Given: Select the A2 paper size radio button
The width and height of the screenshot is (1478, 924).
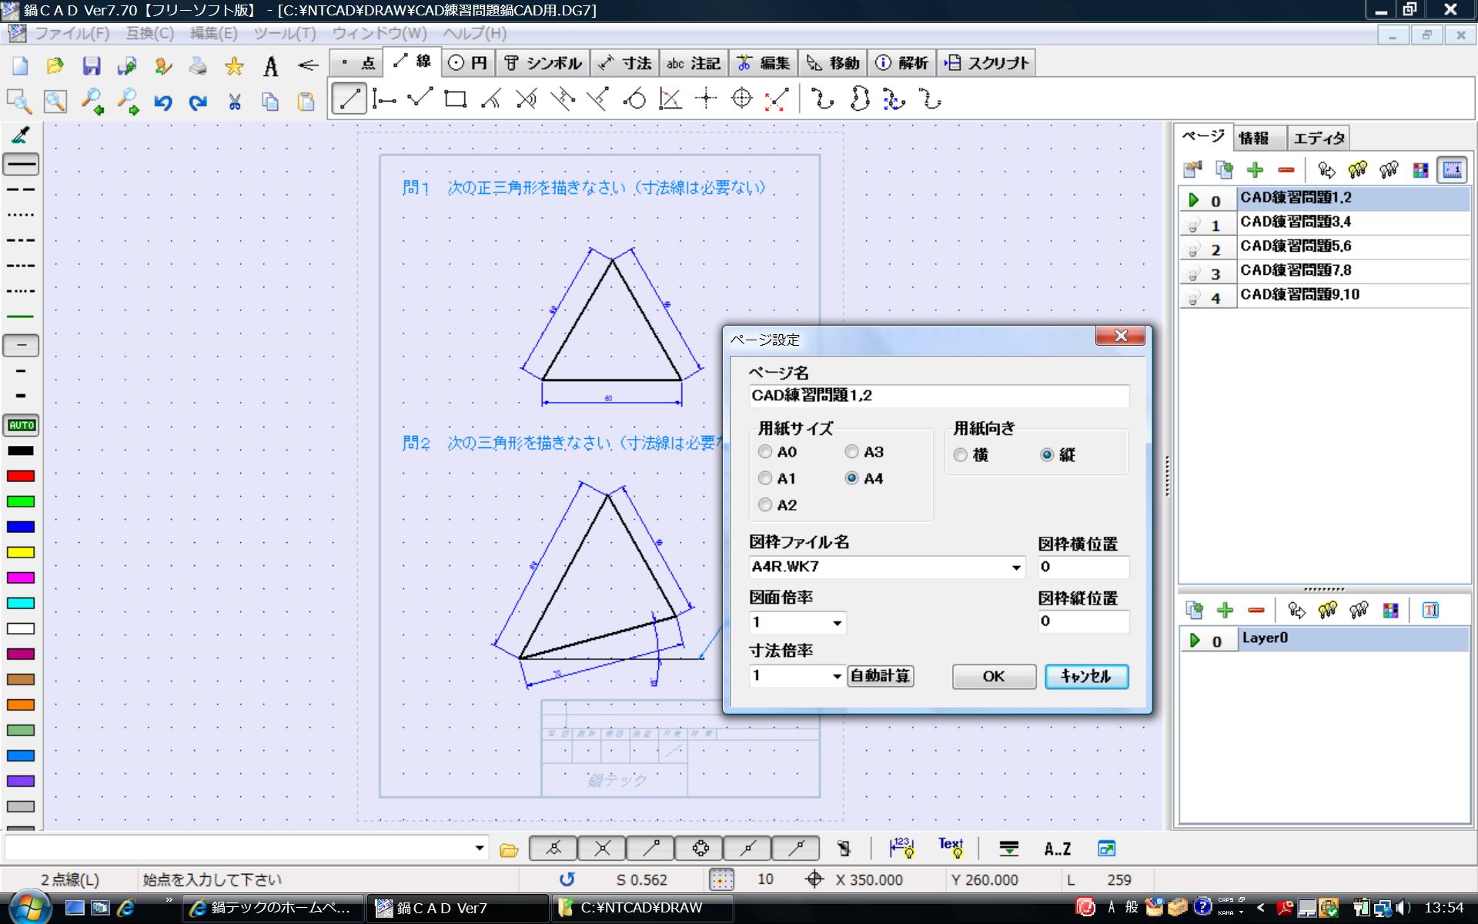Looking at the screenshot, I should click(765, 505).
